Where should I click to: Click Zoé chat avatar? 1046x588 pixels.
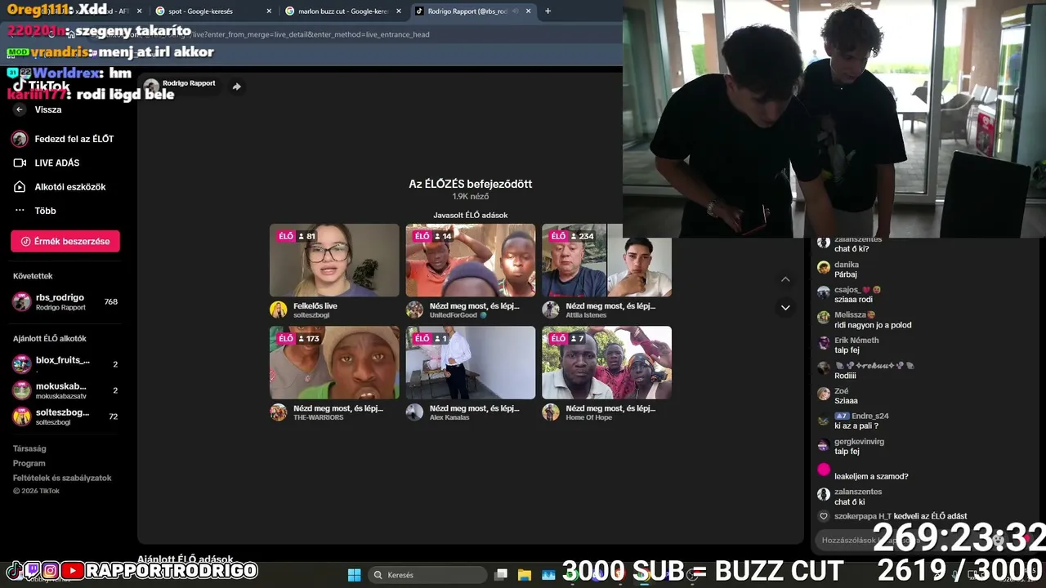click(824, 394)
